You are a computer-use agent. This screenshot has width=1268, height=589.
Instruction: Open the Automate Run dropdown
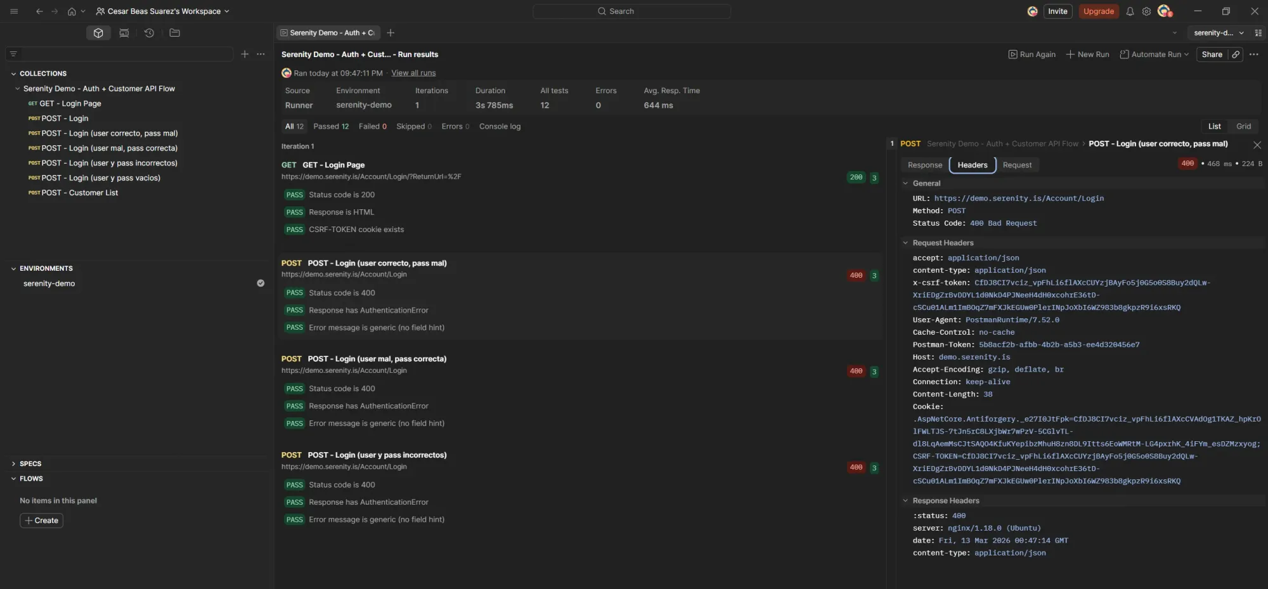tap(1153, 54)
